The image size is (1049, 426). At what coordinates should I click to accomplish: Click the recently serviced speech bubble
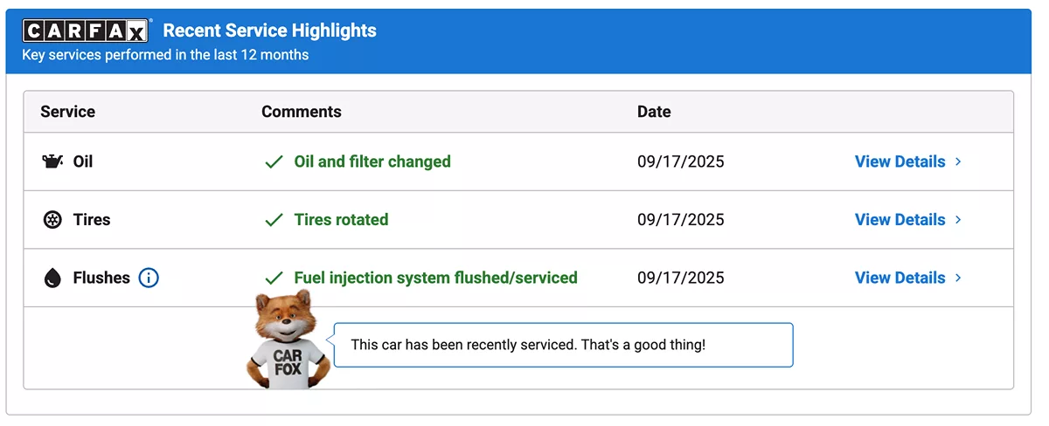pos(563,345)
